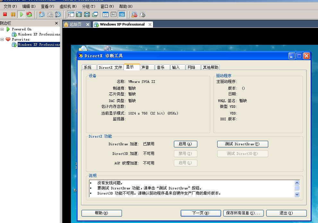The width and height of the screenshot is (318, 223).
Task: Close the sidebar panel with its X
Action: click(56, 23)
